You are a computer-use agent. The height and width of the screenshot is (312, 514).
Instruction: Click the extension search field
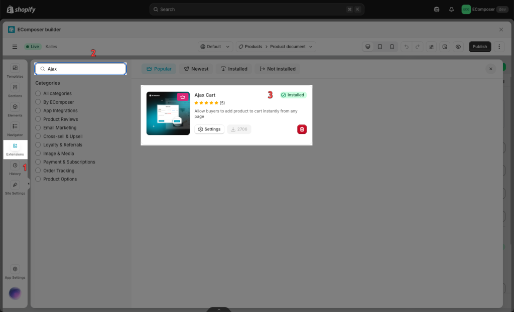pos(83,69)
